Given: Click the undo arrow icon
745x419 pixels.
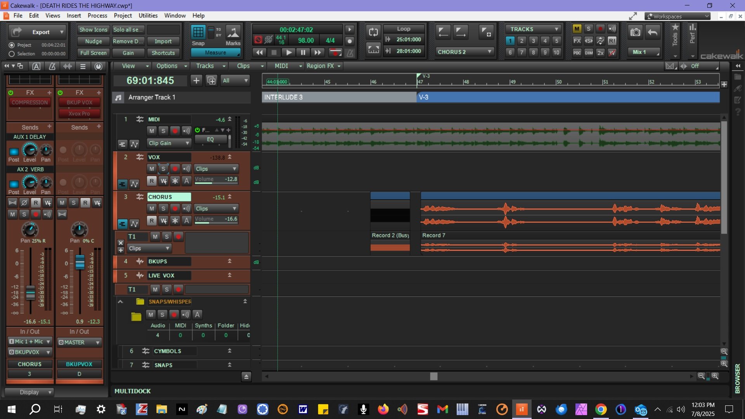Looking at the screenshot, I should (653, 32).
